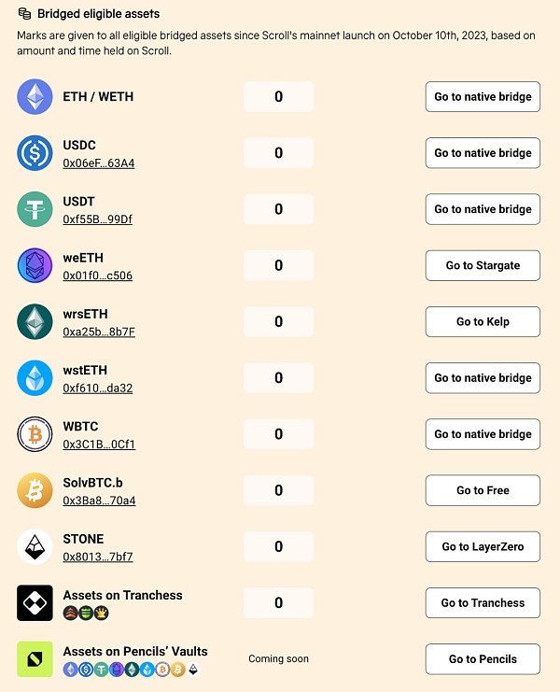Click the weETH token icon

point(35,265)
